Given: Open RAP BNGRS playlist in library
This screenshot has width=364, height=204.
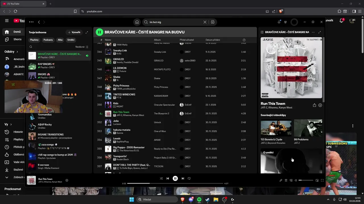Looking at the screenshot, I should pos(59,66).
